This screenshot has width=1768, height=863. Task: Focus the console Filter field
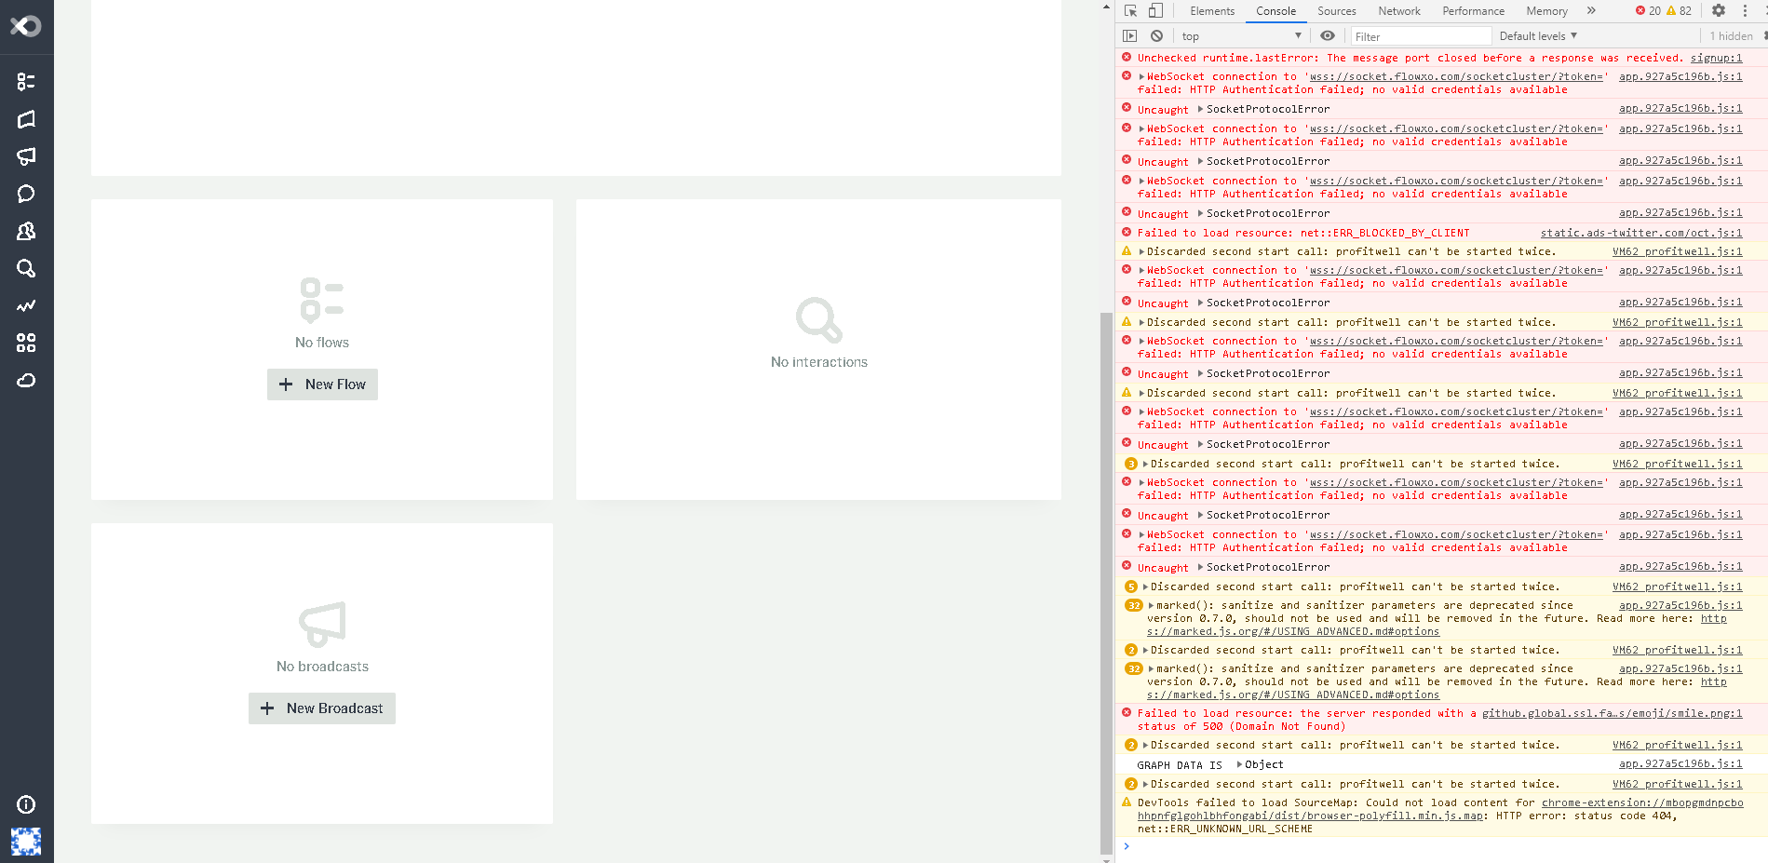point(1420,36)
